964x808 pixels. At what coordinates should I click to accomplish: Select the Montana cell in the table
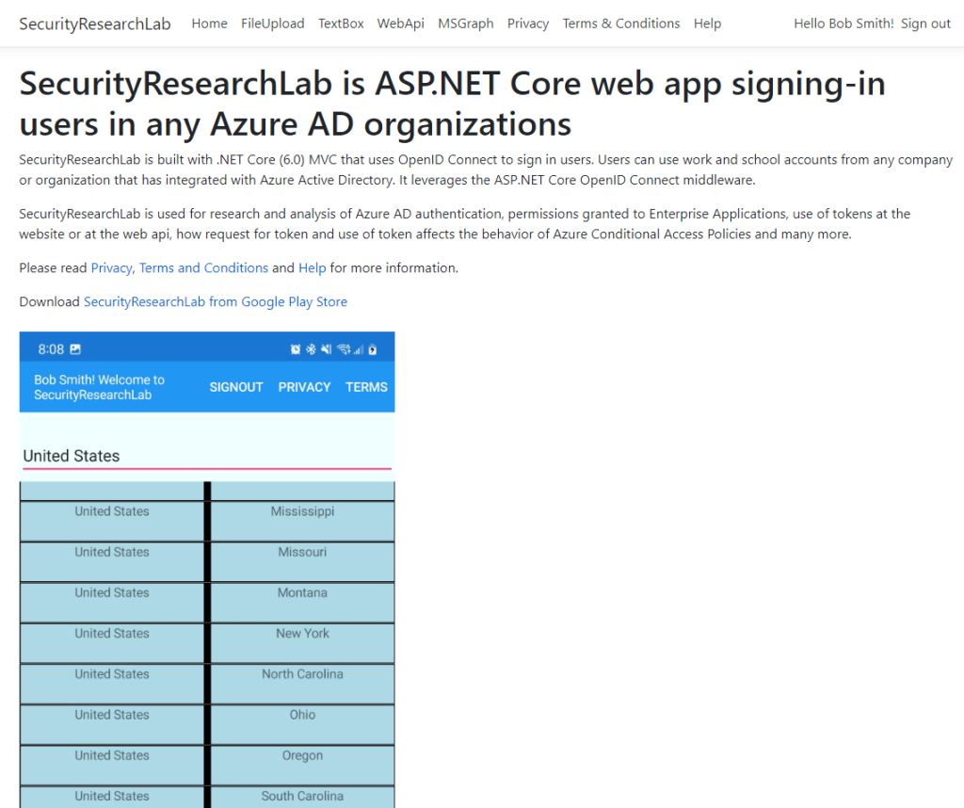click(x=302, y=603)
